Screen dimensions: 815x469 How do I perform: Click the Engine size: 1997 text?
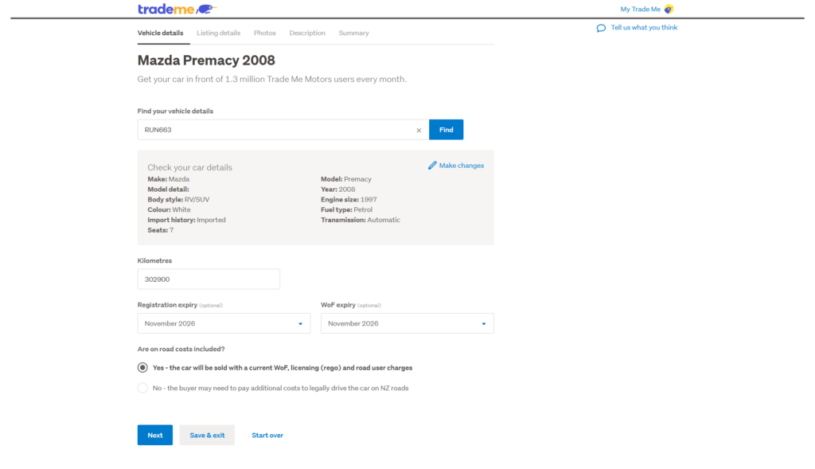(x=349, y=199)
